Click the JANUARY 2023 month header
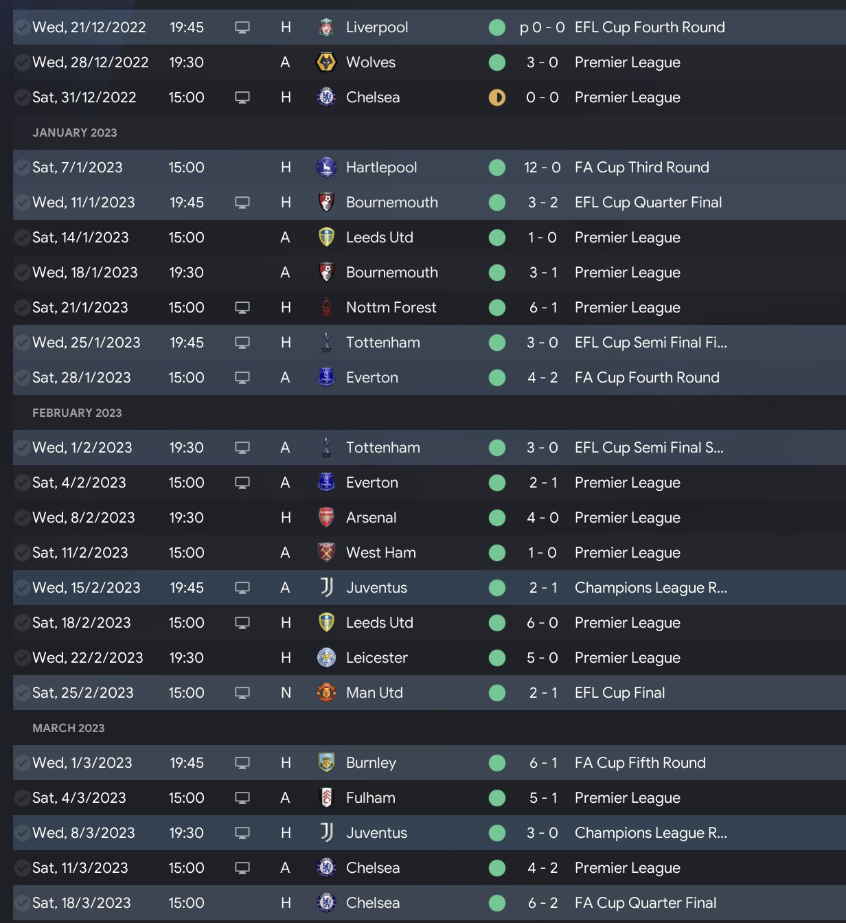 pos(75,133)
